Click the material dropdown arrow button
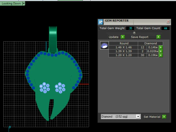This screenshot has height=132, width=176. pos(138,117)
